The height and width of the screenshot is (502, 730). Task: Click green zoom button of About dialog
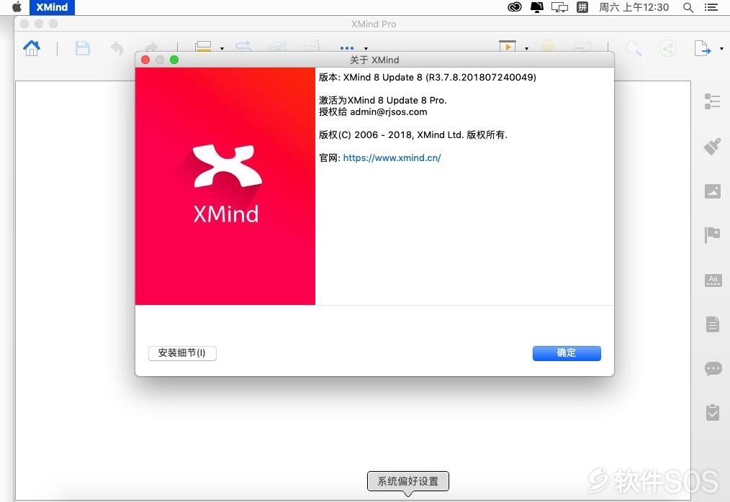coord(174,60)
